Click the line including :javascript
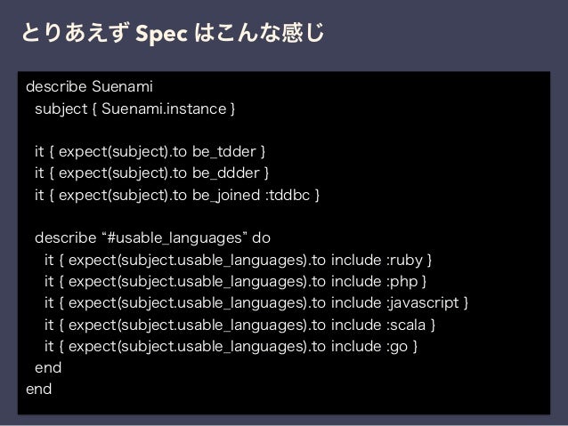 click(x=256, y=303)
